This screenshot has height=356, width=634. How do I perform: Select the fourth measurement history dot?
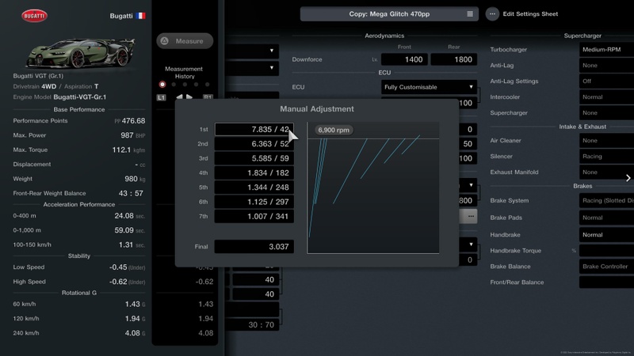(196, 85)
